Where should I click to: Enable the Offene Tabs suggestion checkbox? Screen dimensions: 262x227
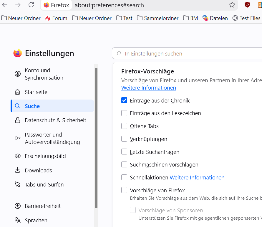coord(124,126)
